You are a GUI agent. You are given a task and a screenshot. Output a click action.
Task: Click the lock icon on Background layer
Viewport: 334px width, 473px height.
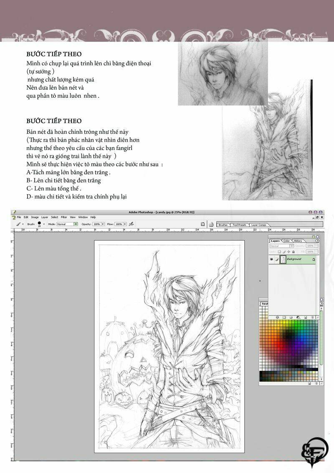tap(314, 259)
